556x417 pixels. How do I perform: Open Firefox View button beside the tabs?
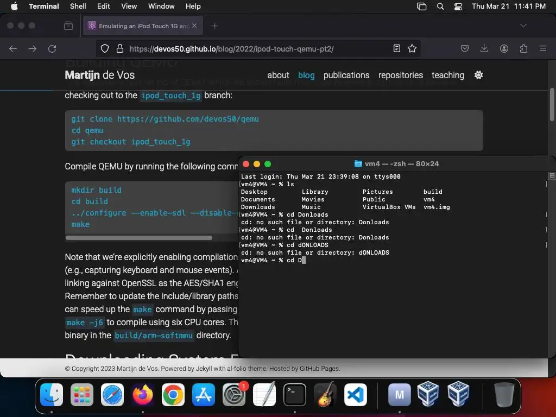click(x=68, y=26)
